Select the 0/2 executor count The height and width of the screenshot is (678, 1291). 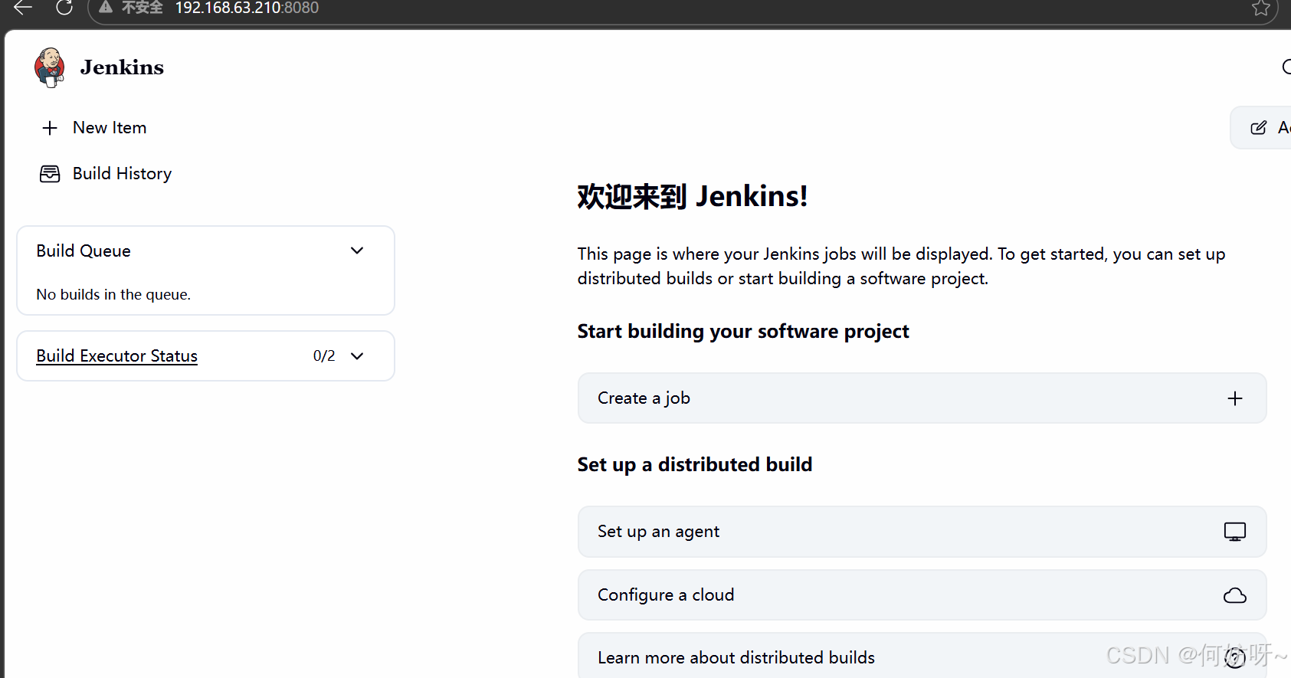324,355
